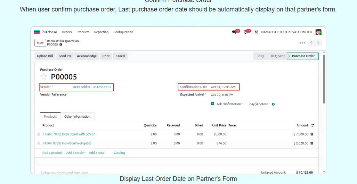Open the messages chat icon
This screenshot has height=184, width=357.
coord(234,32)
